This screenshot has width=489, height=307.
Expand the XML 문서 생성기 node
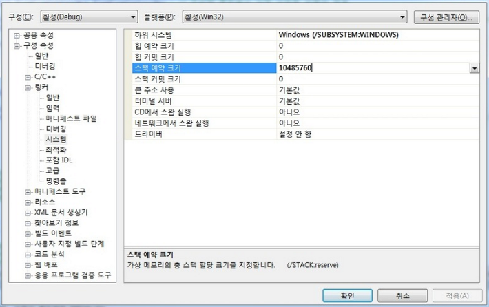(x=28, y=213)
